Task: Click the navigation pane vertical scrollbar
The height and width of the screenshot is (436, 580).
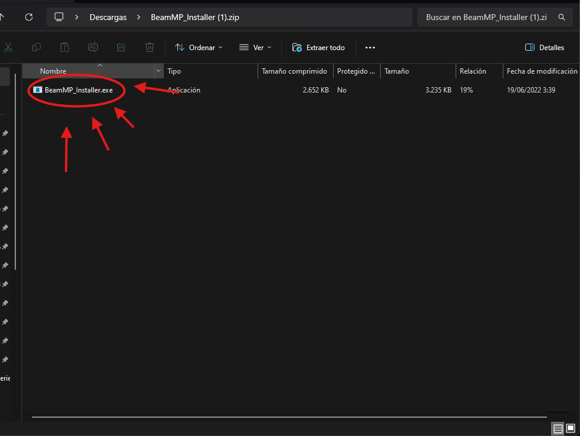Action: click(15, 172)
